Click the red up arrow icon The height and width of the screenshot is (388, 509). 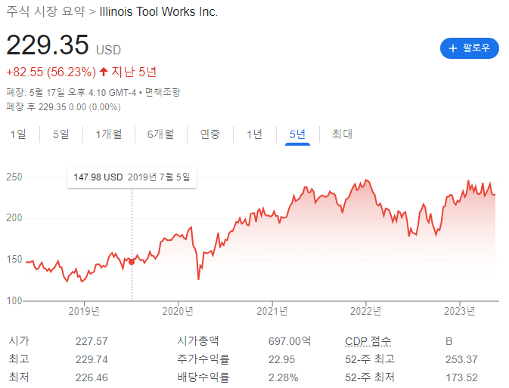(x=104, y=72)
